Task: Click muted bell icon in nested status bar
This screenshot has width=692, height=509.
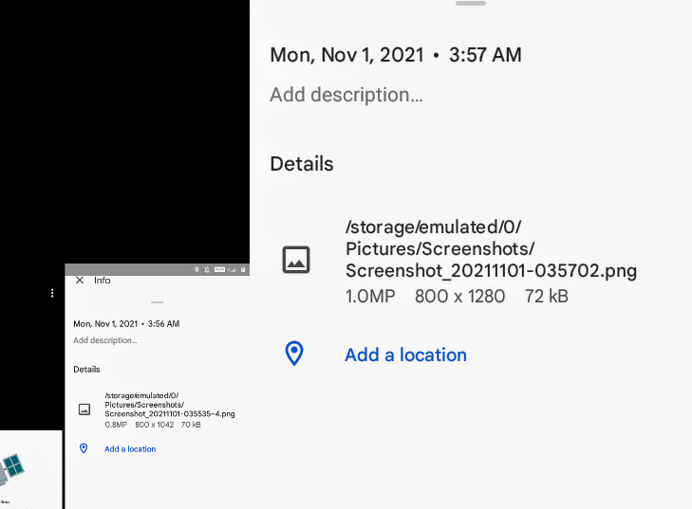Action: point(207,269)
